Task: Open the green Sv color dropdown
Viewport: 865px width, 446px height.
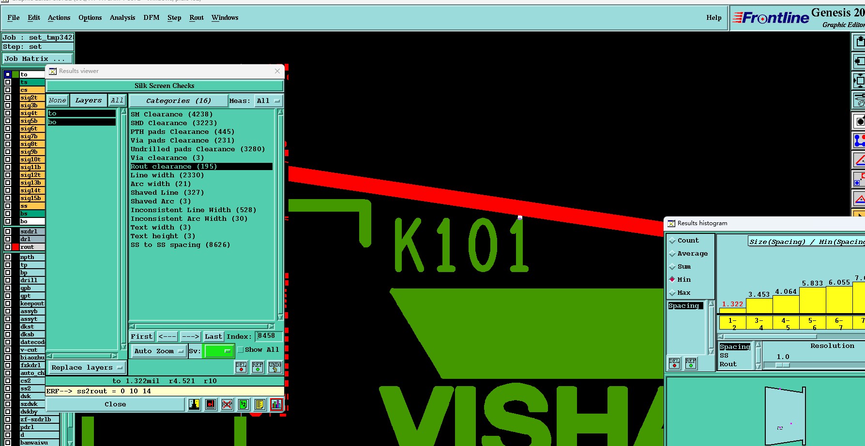Action: 219,351
